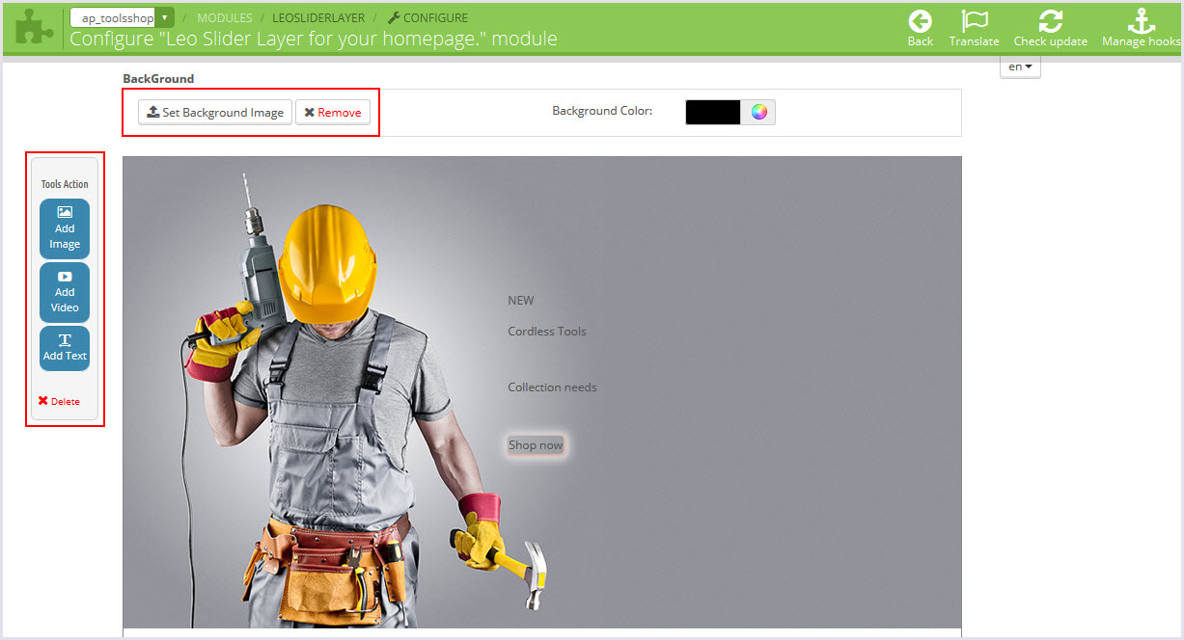This screenshot has height=640, width=1184.
Task: Click the Back arrow icon
Action: 921,21
